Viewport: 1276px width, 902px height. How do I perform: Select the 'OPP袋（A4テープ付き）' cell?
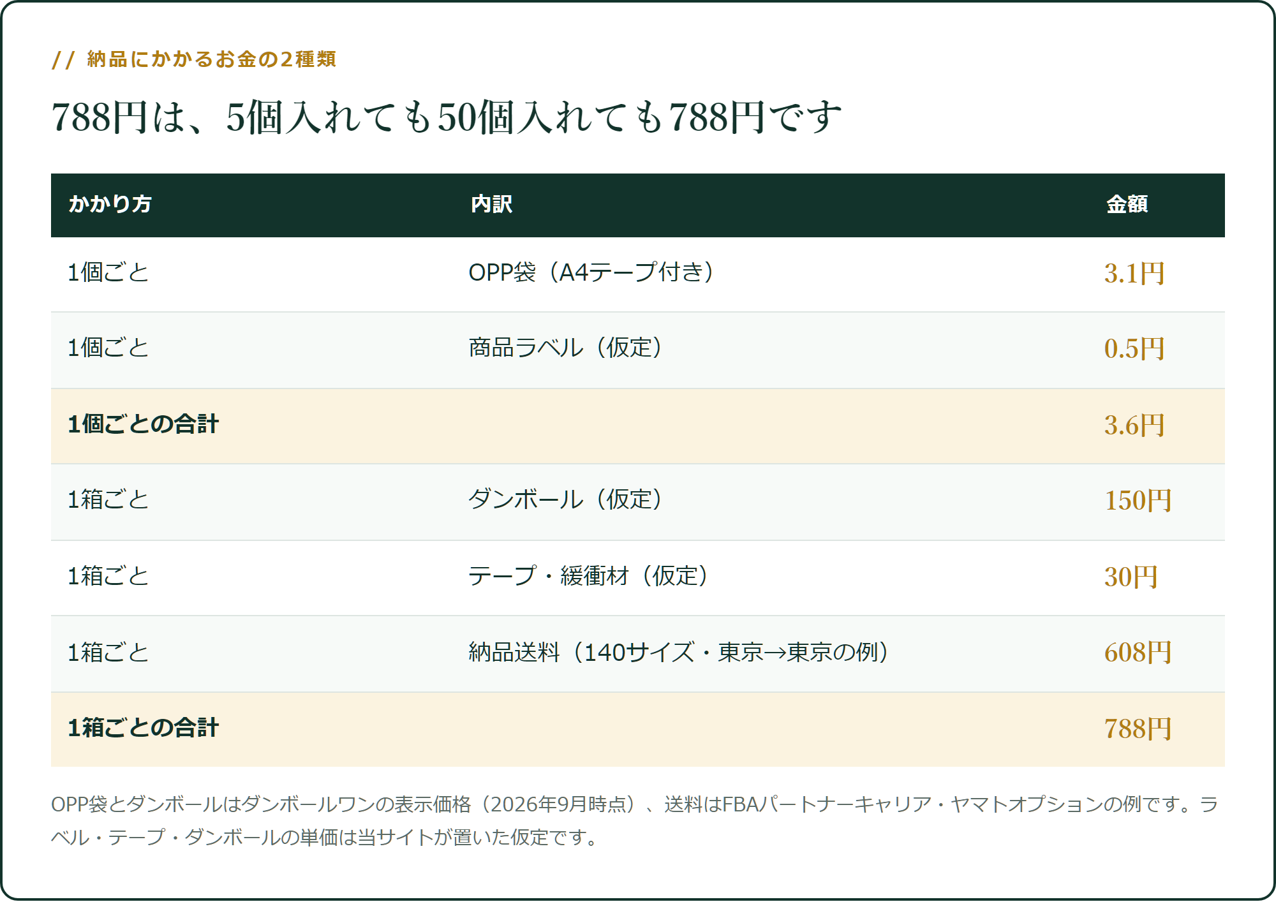(x=591, y=272)
